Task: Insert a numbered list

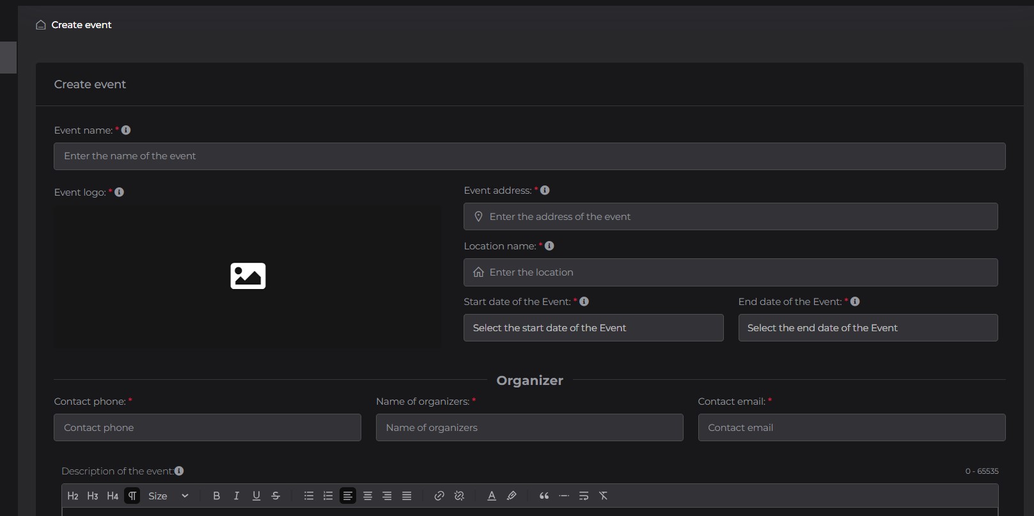Action: click(x=328, y=496)
